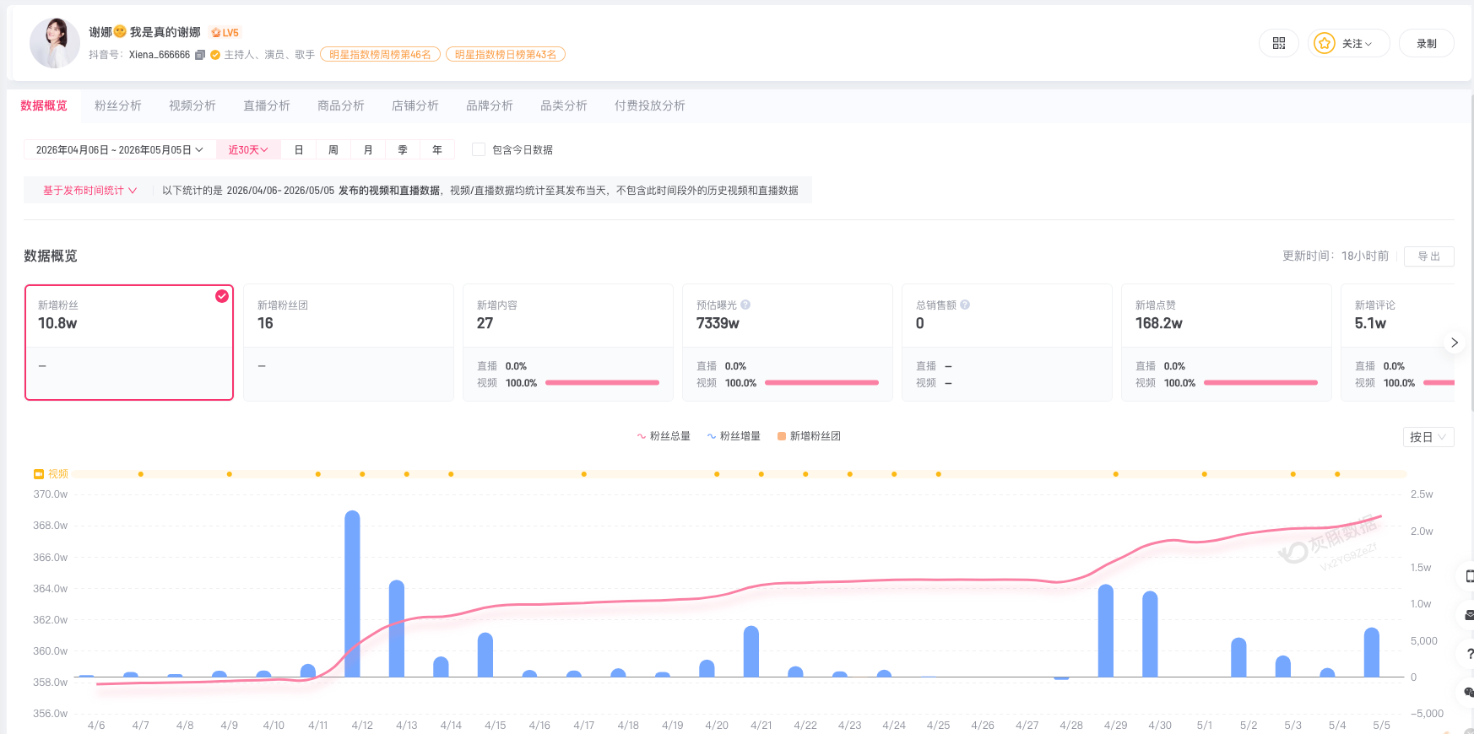The image size is (1474, 734).
Task: Toggle 新增粉丝团 legend series
Action: 809,436
